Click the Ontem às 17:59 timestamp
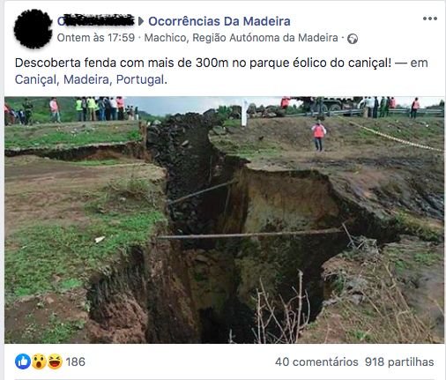446x380 pixels. pos(96,38)
